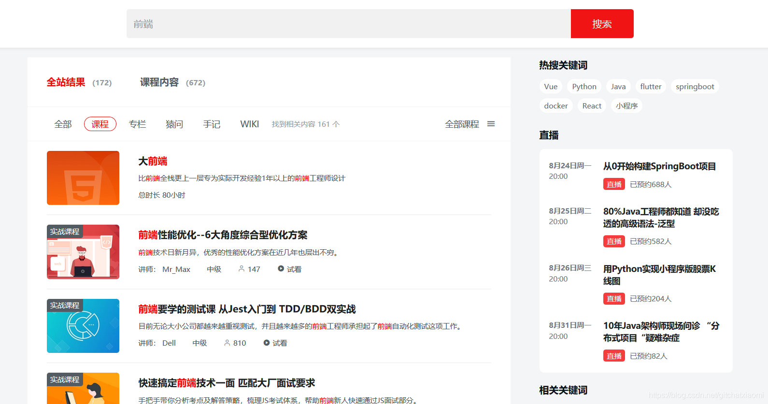Select the 手记 filter
Image resolution: width=768 pixels, height=404 pixels.
pyautogui.click(x=212, y=124)
